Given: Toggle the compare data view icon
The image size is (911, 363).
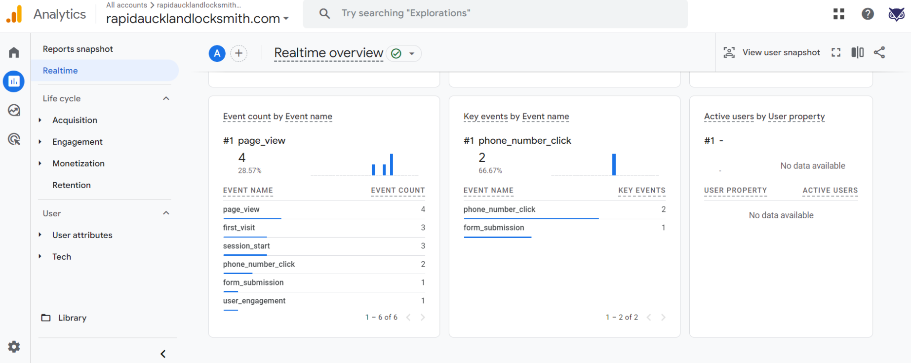Looking at the screenshot, I should pyautogui.click(x=857, y=52).
